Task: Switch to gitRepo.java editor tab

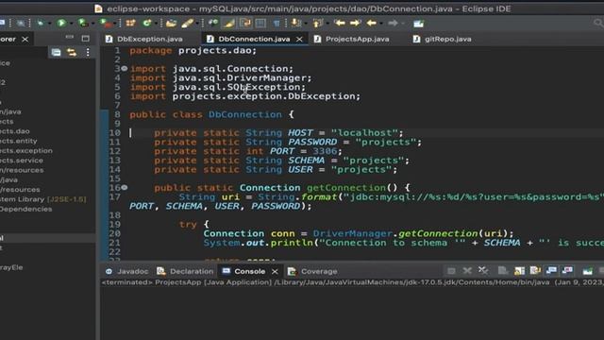Action: click(447, 39)
